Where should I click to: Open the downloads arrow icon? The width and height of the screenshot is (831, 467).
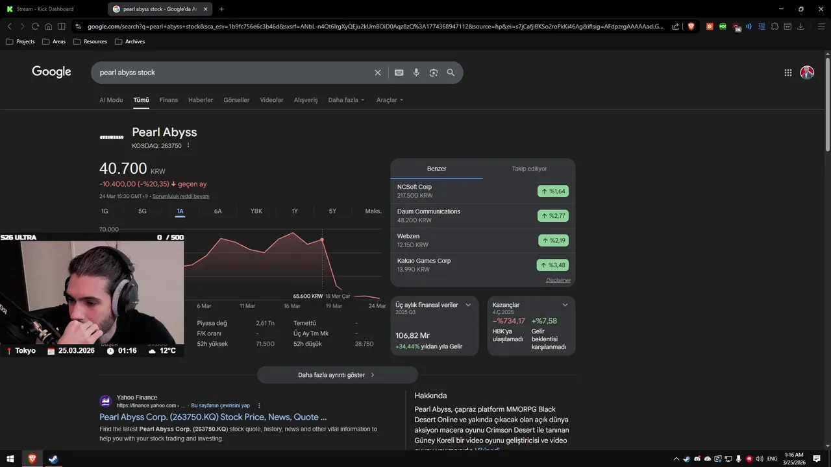click(800, 27)
